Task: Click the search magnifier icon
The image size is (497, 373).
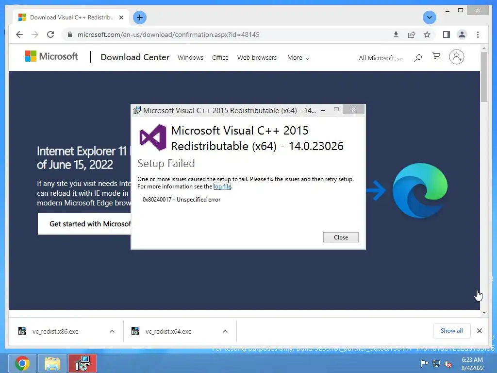Action: click(x=418, y=58)
